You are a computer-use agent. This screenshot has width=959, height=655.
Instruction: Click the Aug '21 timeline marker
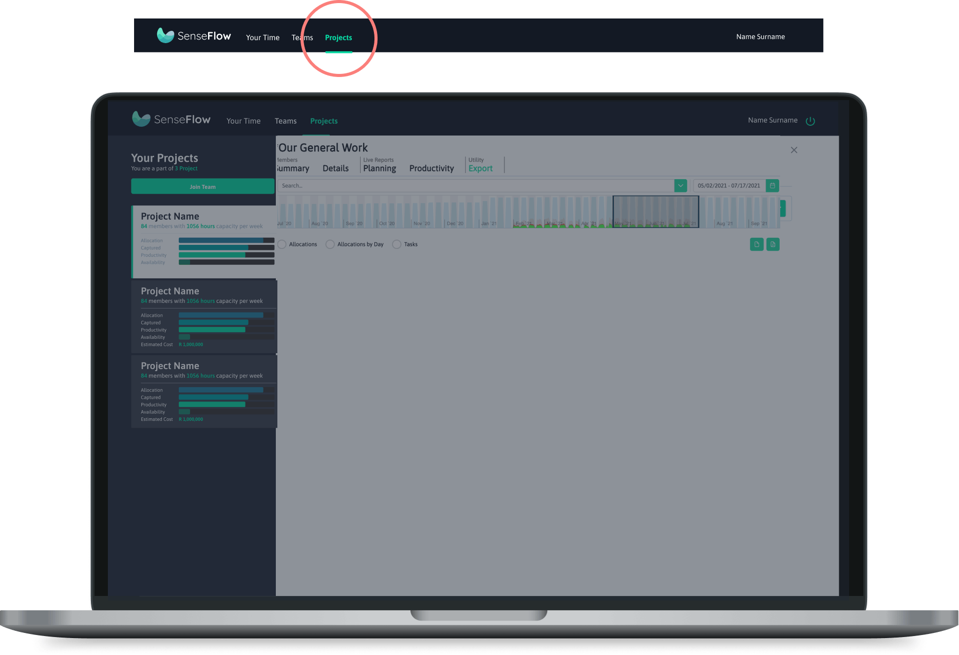[725, 223]
